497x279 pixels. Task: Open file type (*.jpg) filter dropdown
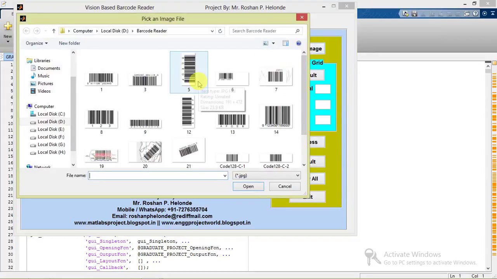pyautogui.click(x=267, y=176)
